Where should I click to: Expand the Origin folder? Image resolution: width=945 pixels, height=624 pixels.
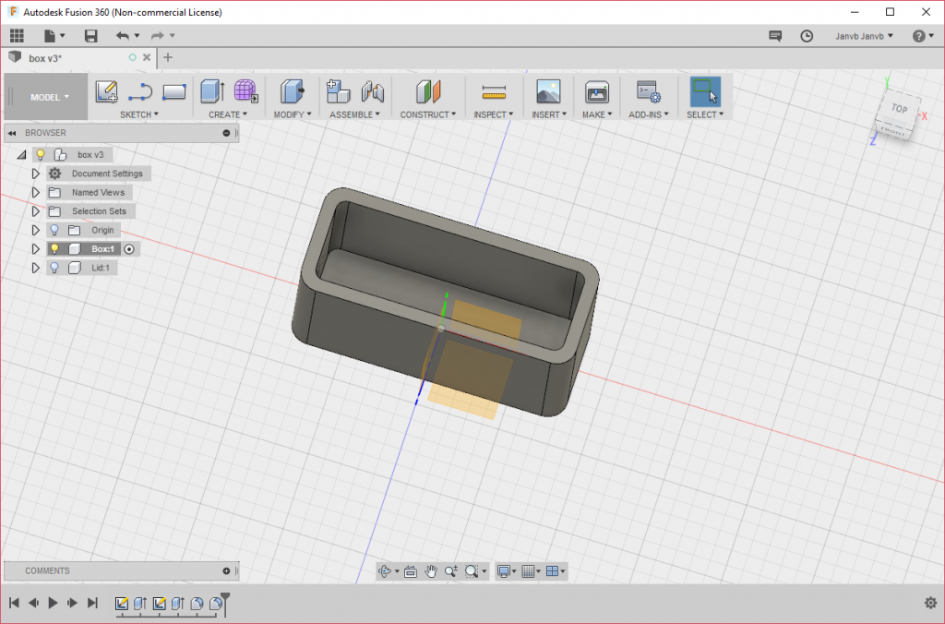pos(36,230)
